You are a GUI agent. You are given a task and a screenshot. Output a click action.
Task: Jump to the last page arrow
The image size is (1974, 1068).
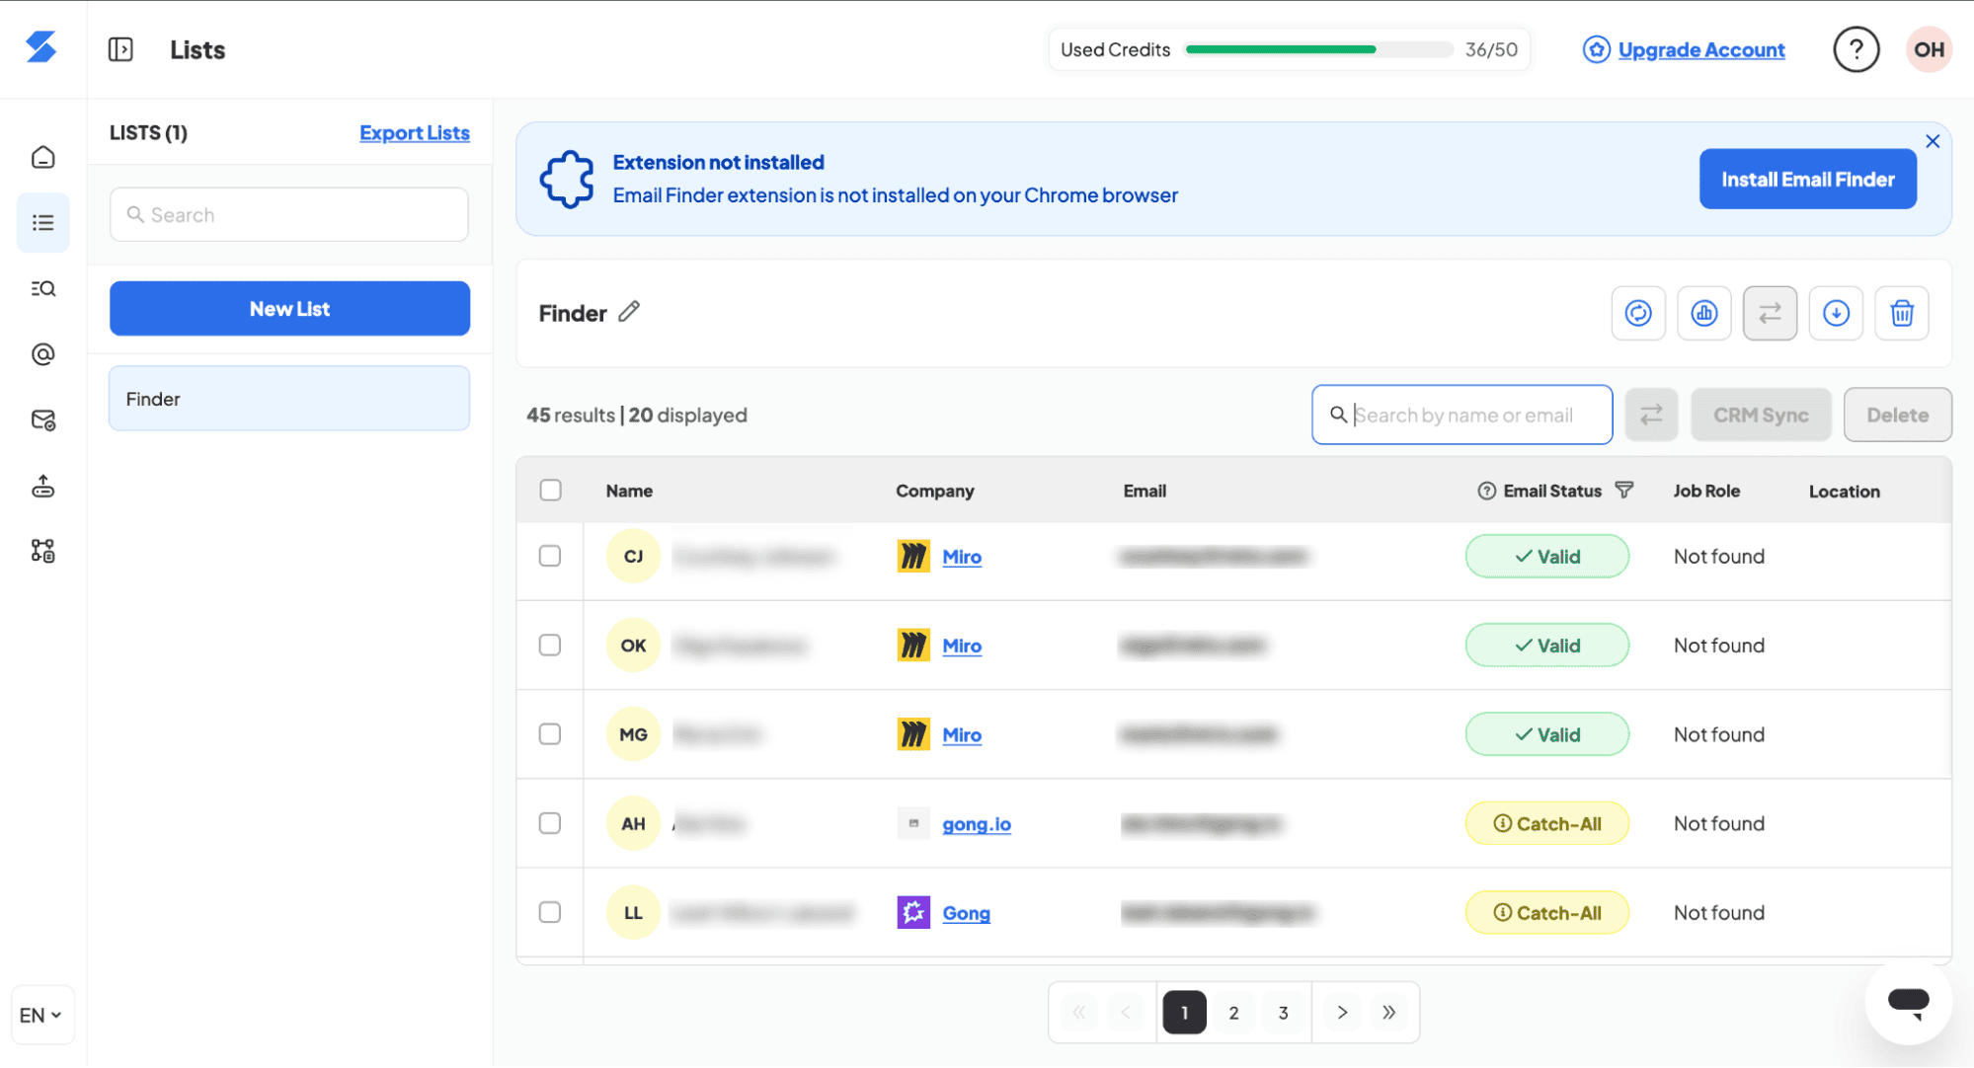point(1388,1012)
